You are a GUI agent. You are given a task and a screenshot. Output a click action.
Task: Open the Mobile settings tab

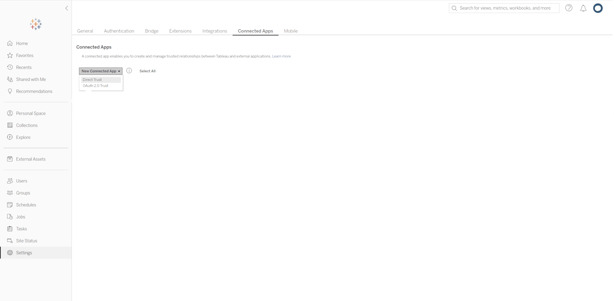click(x=291, y=31)
